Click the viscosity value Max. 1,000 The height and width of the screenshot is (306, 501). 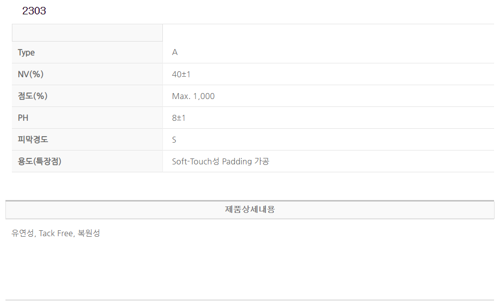pyautogui.click(x=193, y=96)
